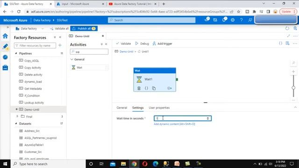Open Opera browser in taskbar
Viewport: 299px width, 168px height.
tap(145, 164)
